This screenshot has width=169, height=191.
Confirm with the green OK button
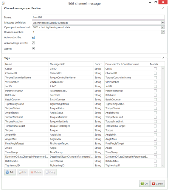(144, 184)
